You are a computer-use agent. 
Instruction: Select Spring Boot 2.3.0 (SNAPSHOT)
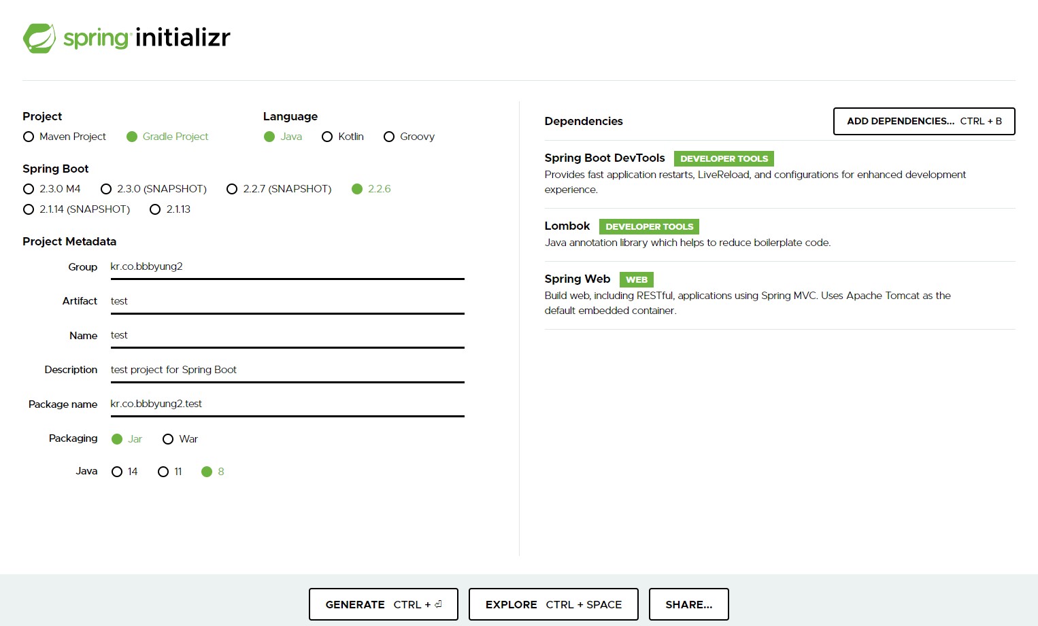point(154,189)
